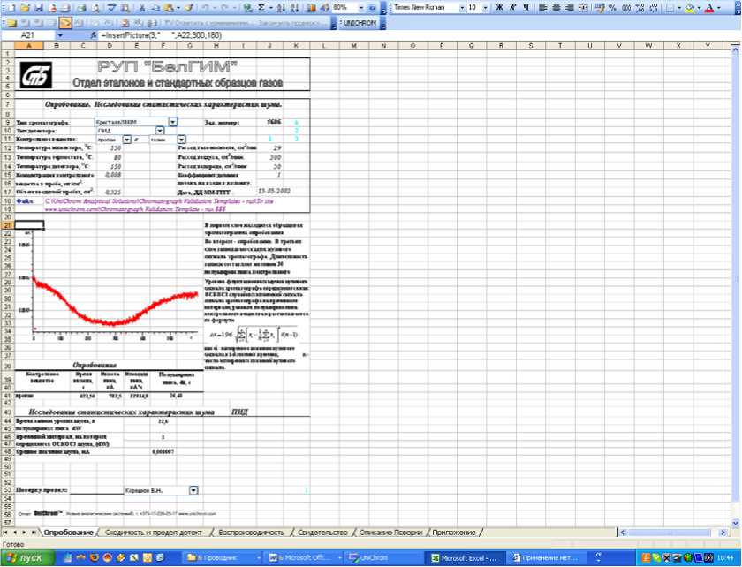This screenshot has height=567, width=742.
Task: Click the Insert Function fx button
Action: click(x=94, y=35)
